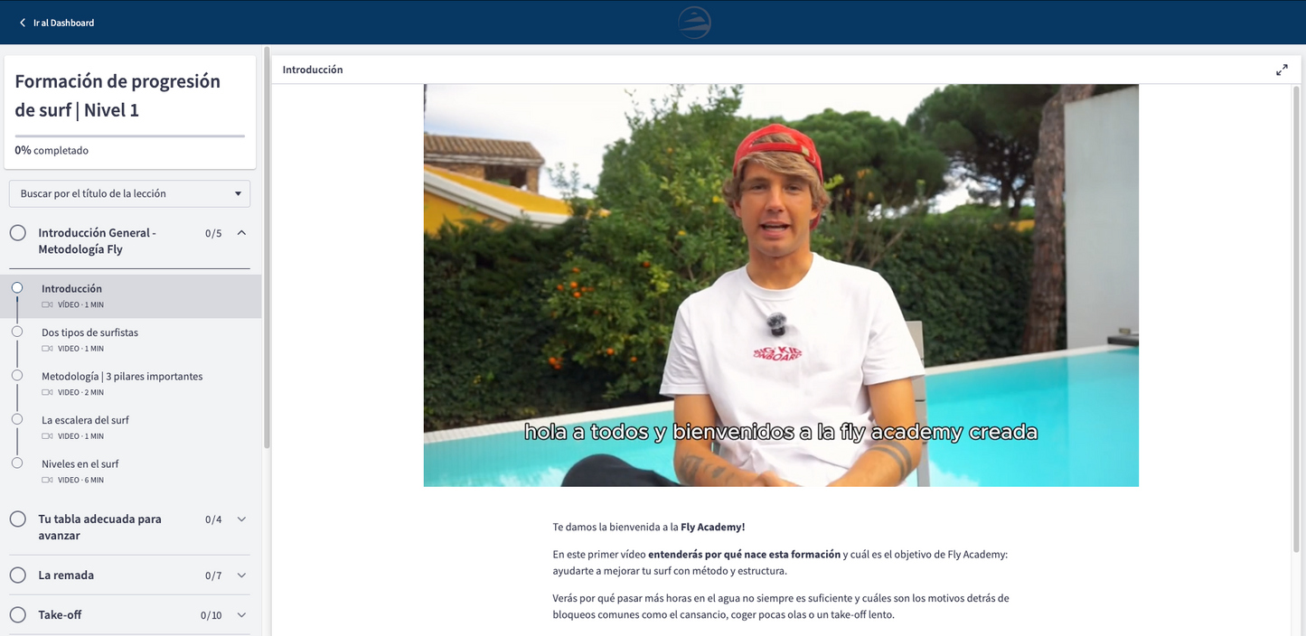The height and width of the screenshot is (636, 1306).
Task: Expand La remada section chevron
Action: pyautogui.click(x=241, y=575)
